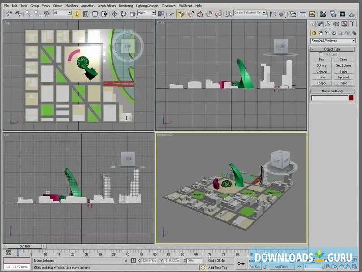Switch to Lights creation category

[327, 33]
